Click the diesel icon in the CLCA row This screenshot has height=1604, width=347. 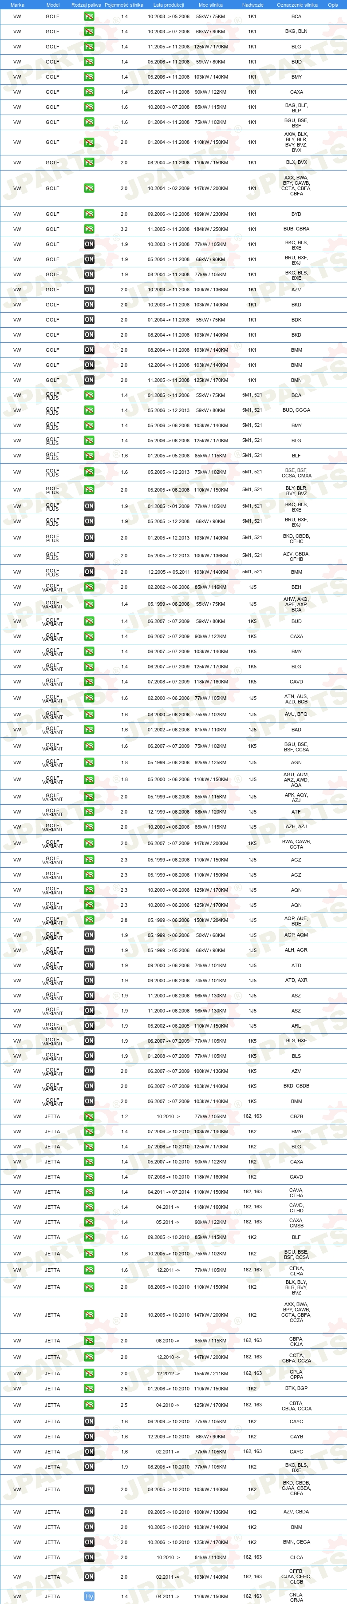[89, 1557]
